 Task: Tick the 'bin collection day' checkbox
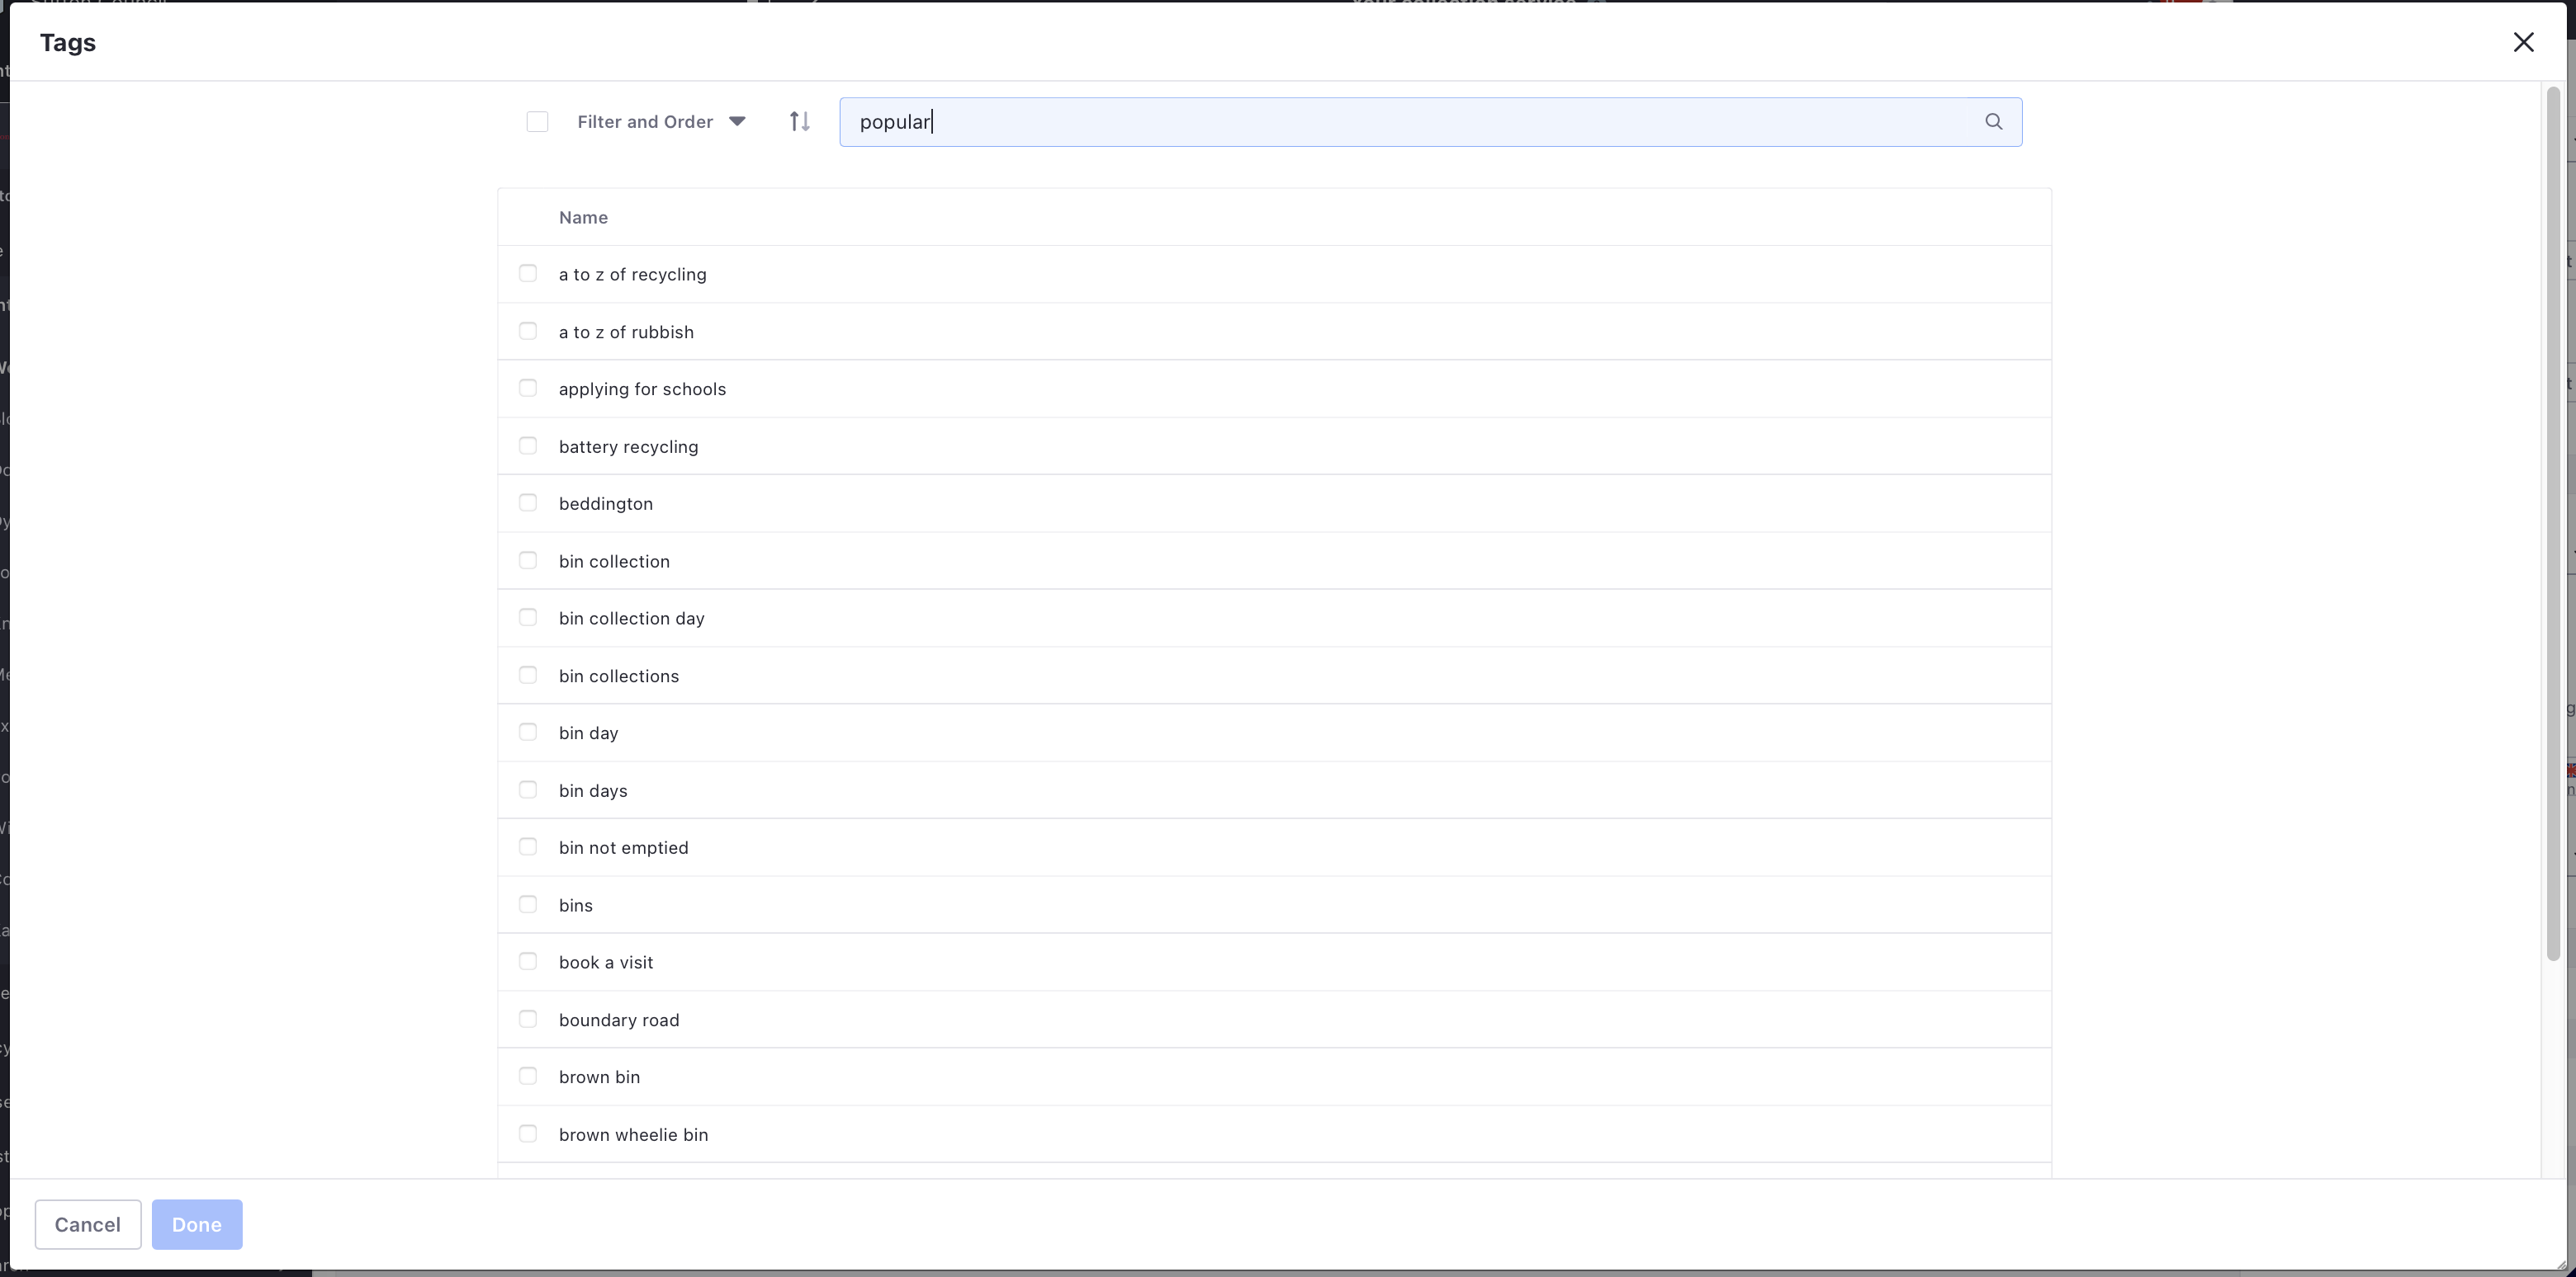(x=528, y=618)
